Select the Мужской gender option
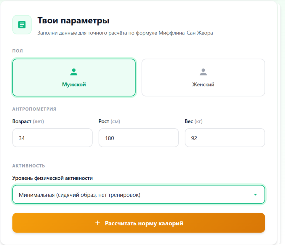The height and width of the screenshot is (245, 285). [73, 78]
